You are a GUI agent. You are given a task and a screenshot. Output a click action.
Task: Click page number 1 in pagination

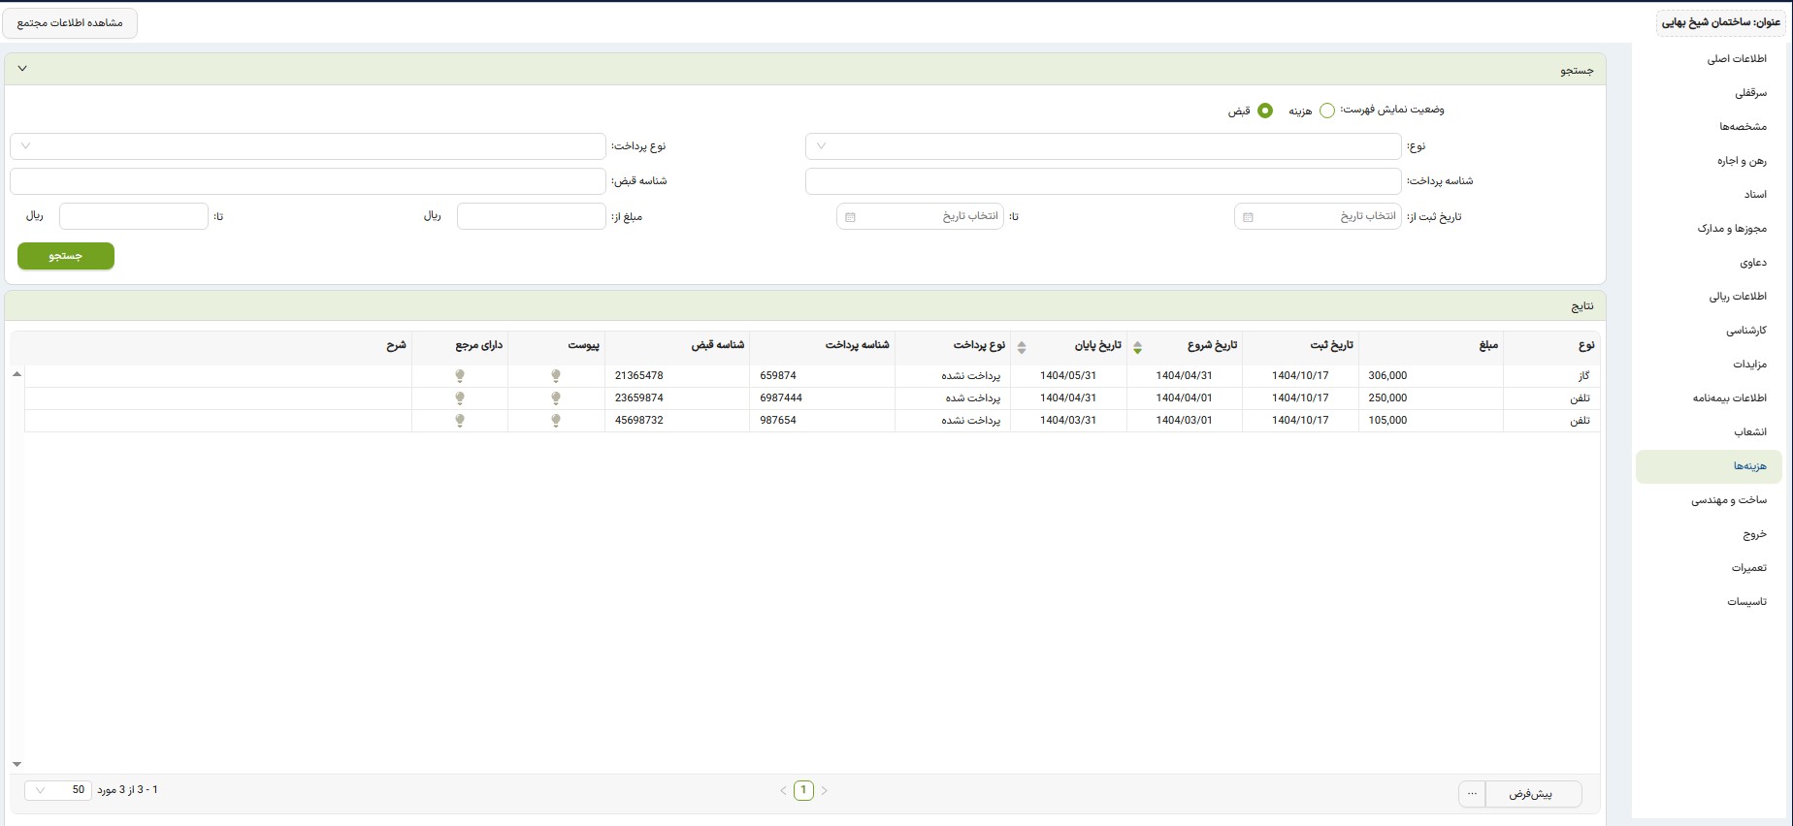[803, 790]
